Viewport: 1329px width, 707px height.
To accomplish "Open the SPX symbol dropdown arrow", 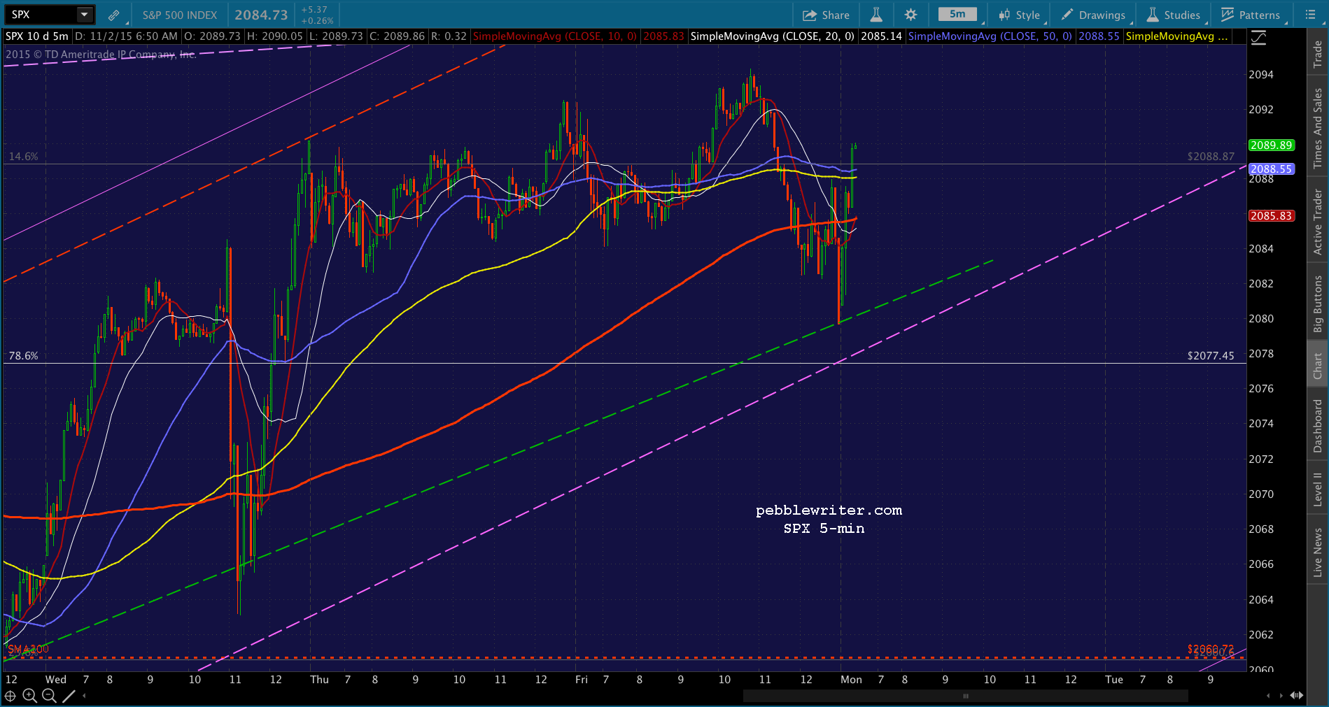I will coord(85,14).
